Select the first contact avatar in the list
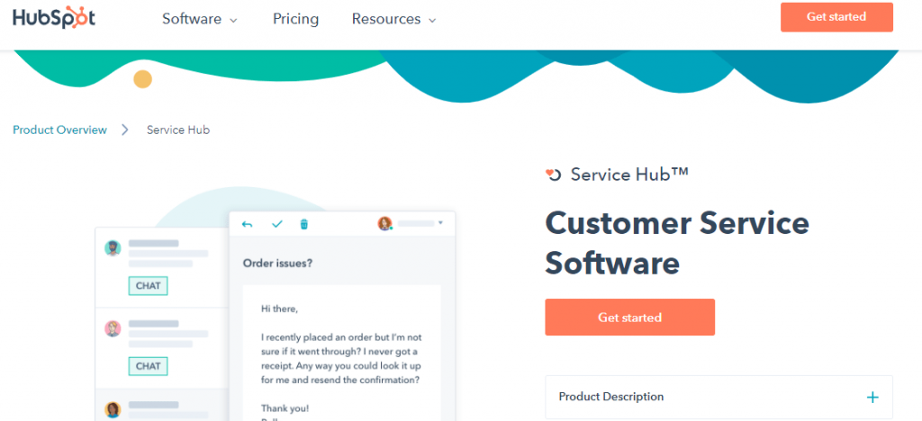922x421 pixels. (113, 247)
